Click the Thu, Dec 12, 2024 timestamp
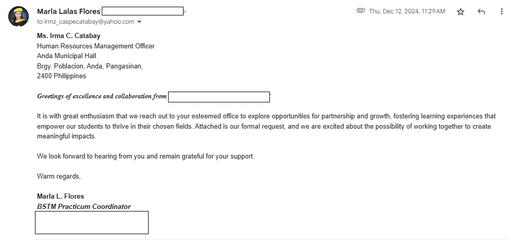 pyautogui.click(x=407, y=11)
